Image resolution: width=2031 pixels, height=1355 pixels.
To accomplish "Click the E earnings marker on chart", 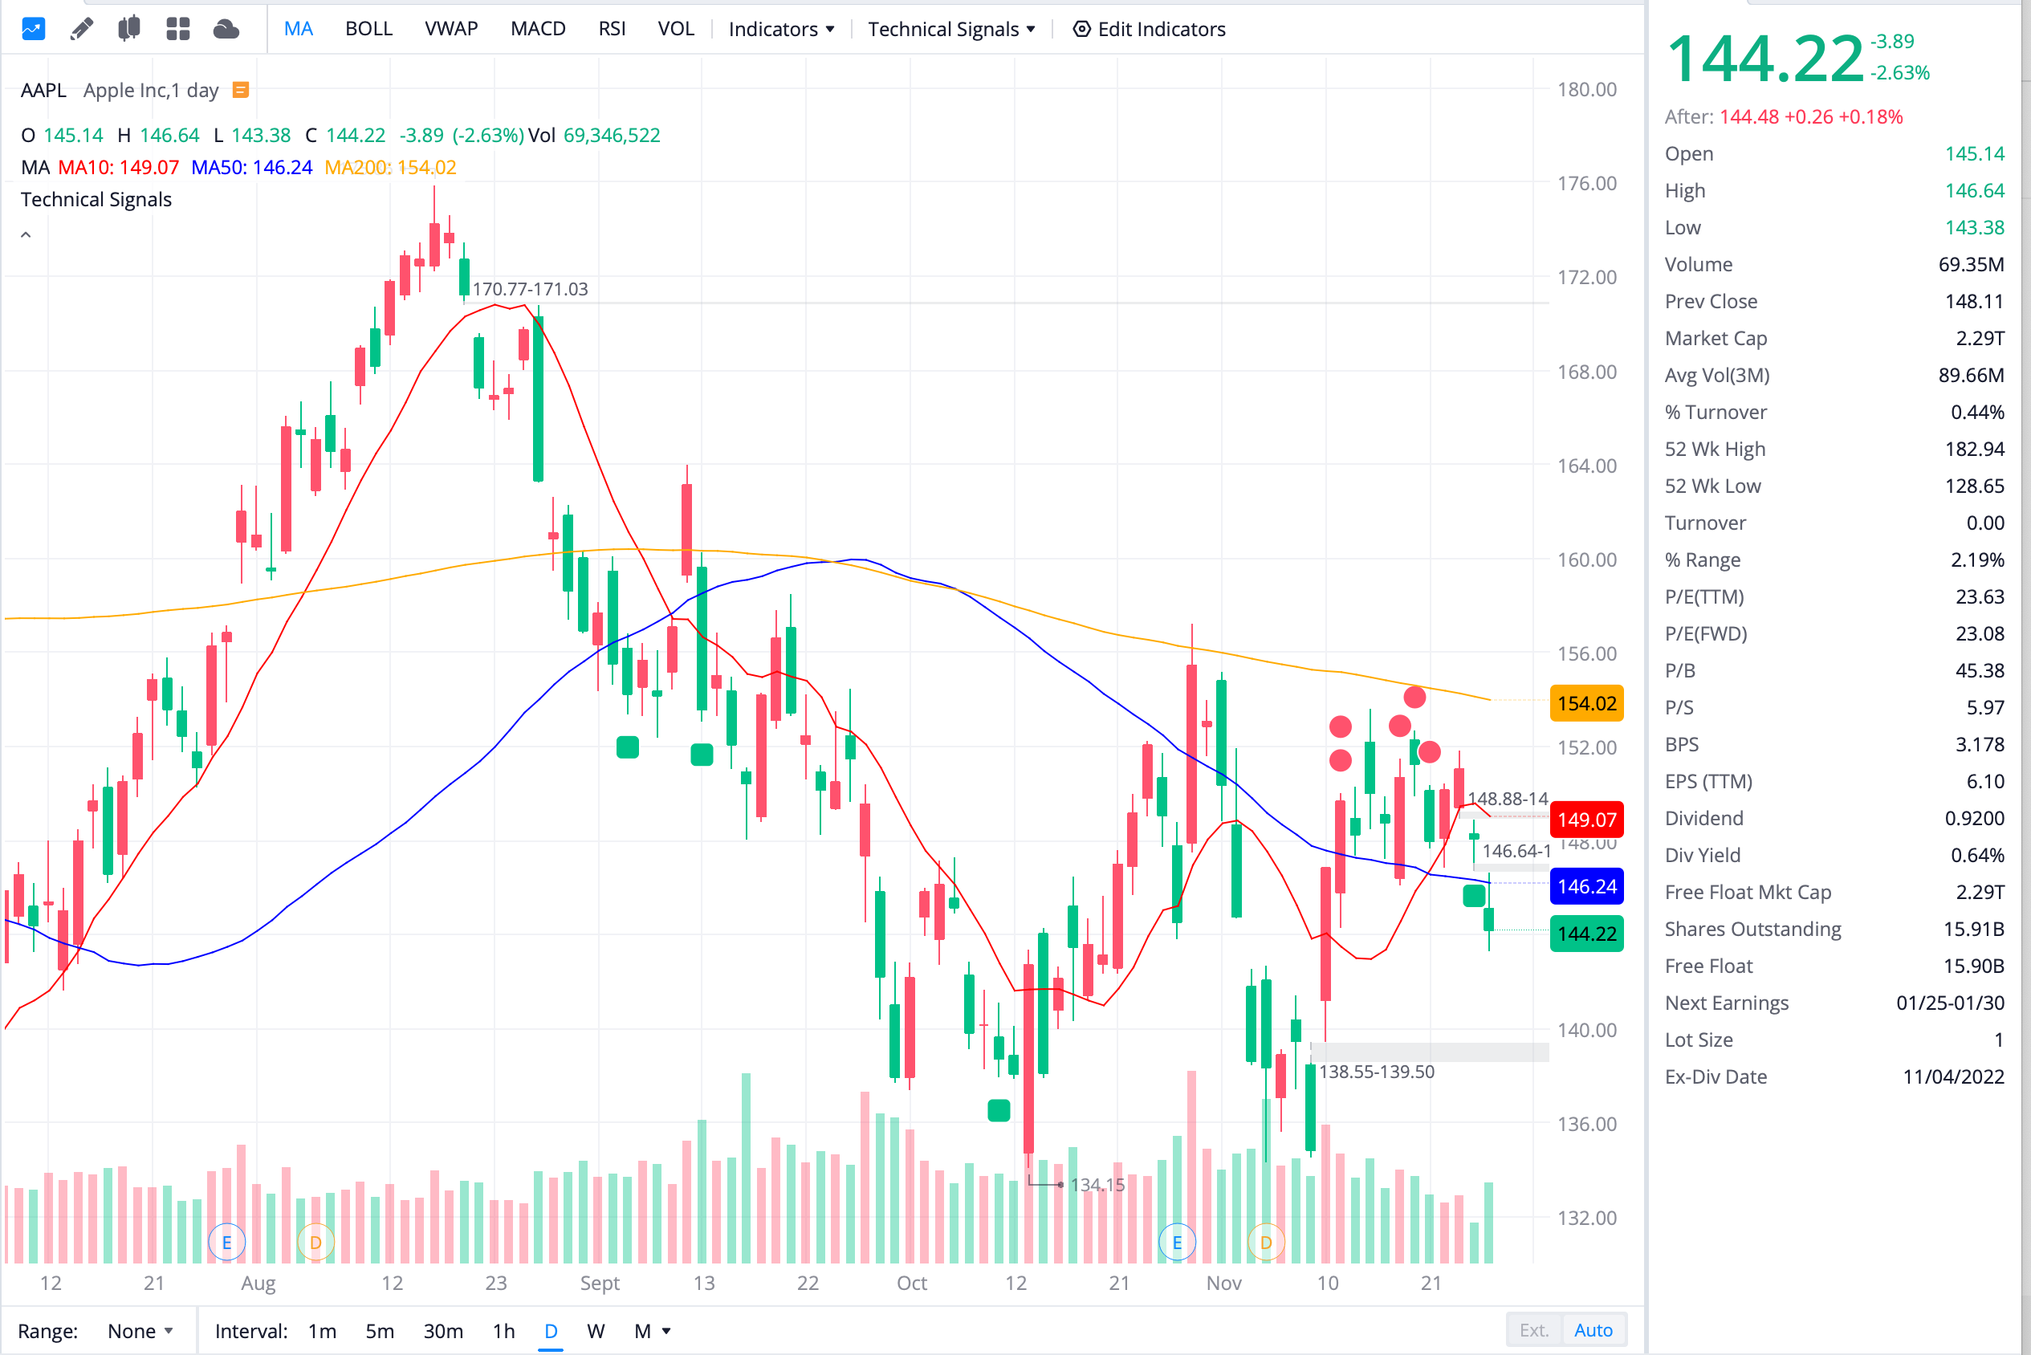I will pos(227,1241).
